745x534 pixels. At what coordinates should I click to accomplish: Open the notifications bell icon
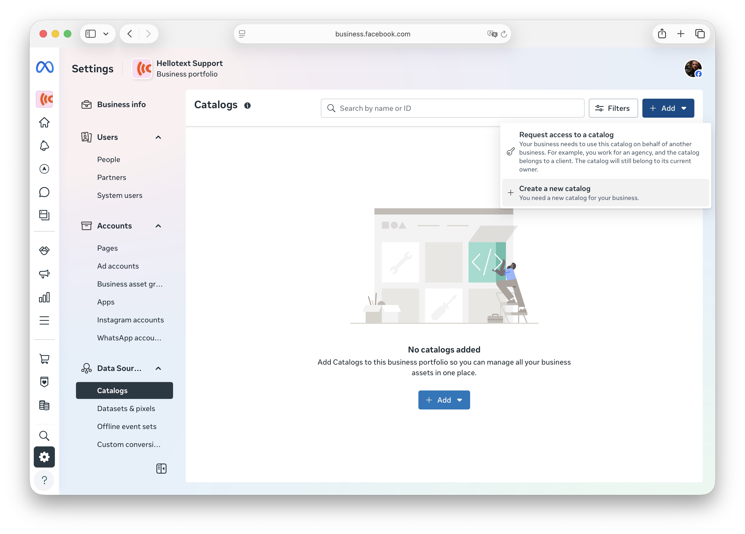pos(44,145)
